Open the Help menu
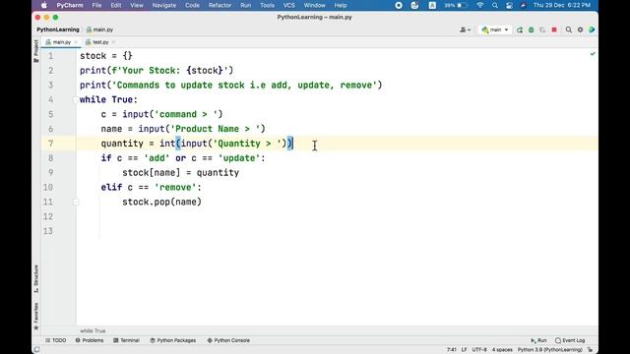Image resolution: width=630 pixels, height=354 pixels. click(x=341, y=5)
